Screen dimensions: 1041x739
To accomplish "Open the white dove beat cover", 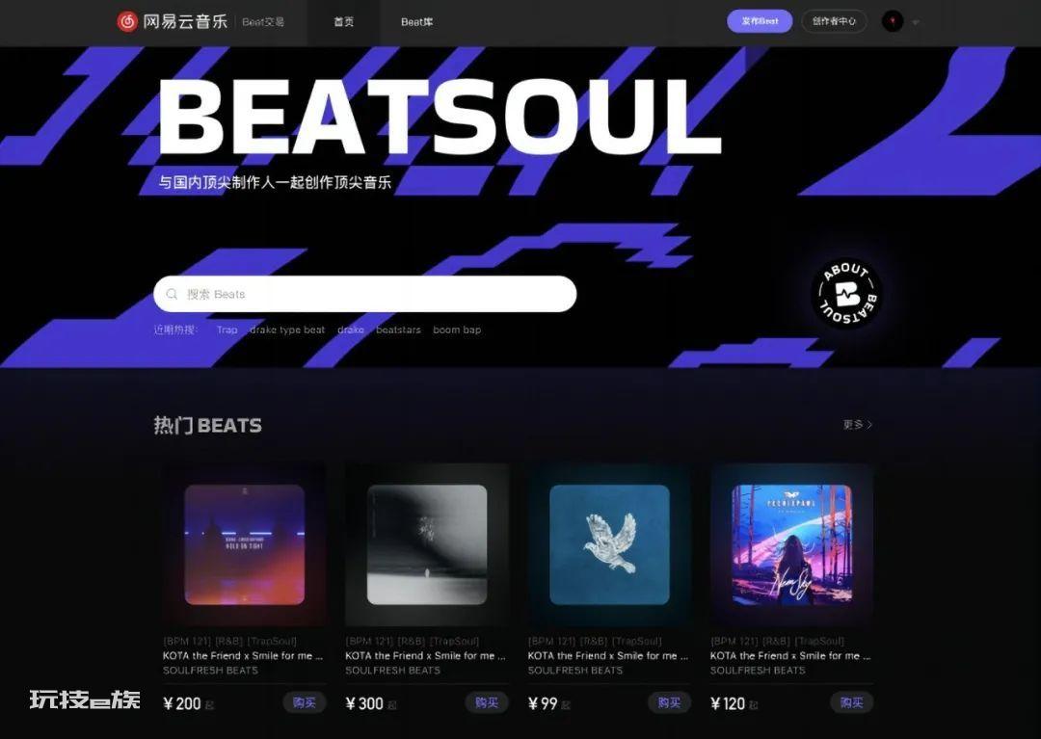I will coord(609,544).
